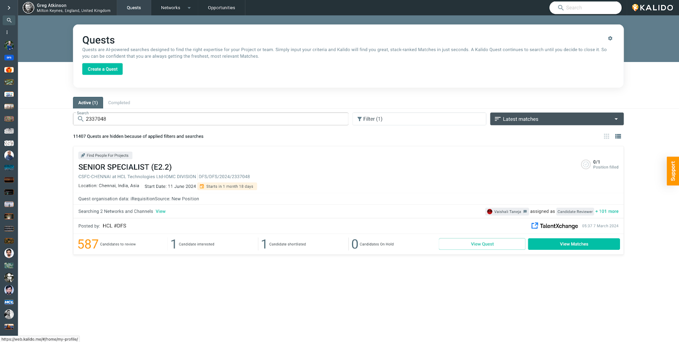Open the TalentXchange external link icon
This screenshot has height=342, width=679.
[x=535, y=226]
